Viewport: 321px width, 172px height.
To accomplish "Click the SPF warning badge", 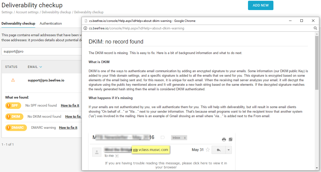I will click(13, 106).
